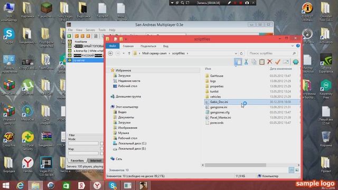
Task: Open the Файл ribbon tab
Action: 112,46
